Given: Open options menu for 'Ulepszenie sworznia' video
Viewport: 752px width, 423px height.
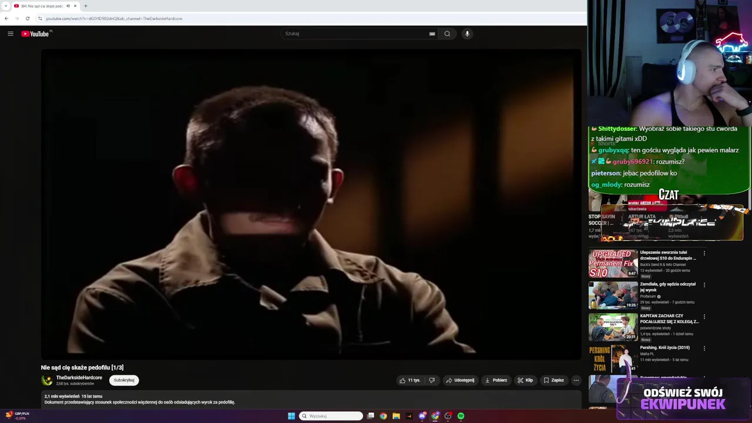Looking at the screenshot, I should (704, 253).
